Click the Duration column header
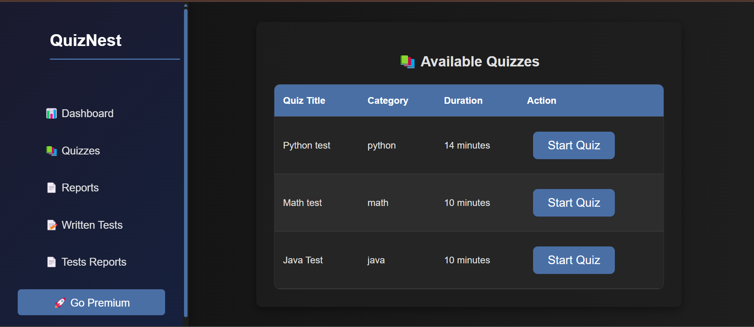 click(x=463, y=101)
